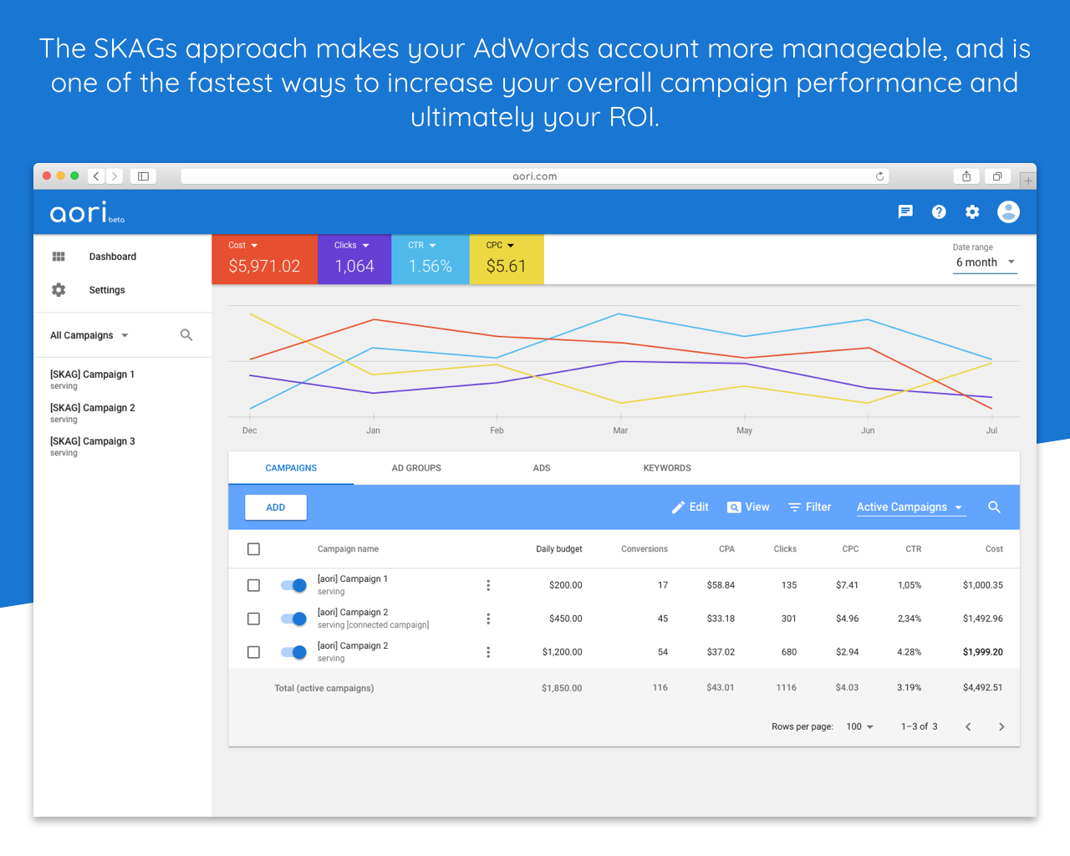The height and width of the screenshot is (856, 1070).
Task: Check the box for the $1,999.20 cost row
Action: click(253, 652)
